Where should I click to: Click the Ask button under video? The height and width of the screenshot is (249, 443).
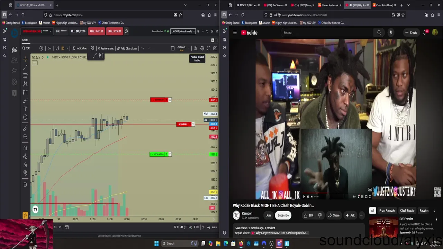(x=350, y=215)
